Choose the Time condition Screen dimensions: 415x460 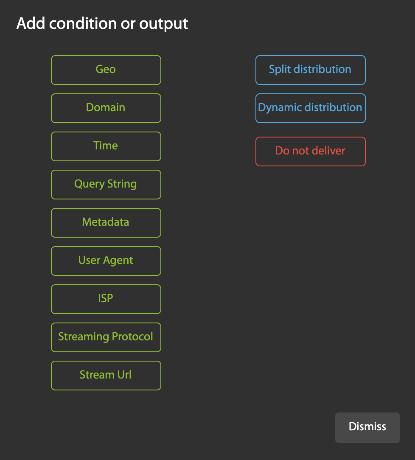click(x=106, y=146)
